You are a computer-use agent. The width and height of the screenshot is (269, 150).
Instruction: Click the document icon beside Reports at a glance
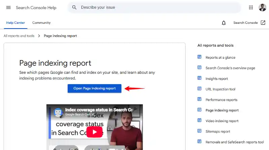(x=199, y=57)
